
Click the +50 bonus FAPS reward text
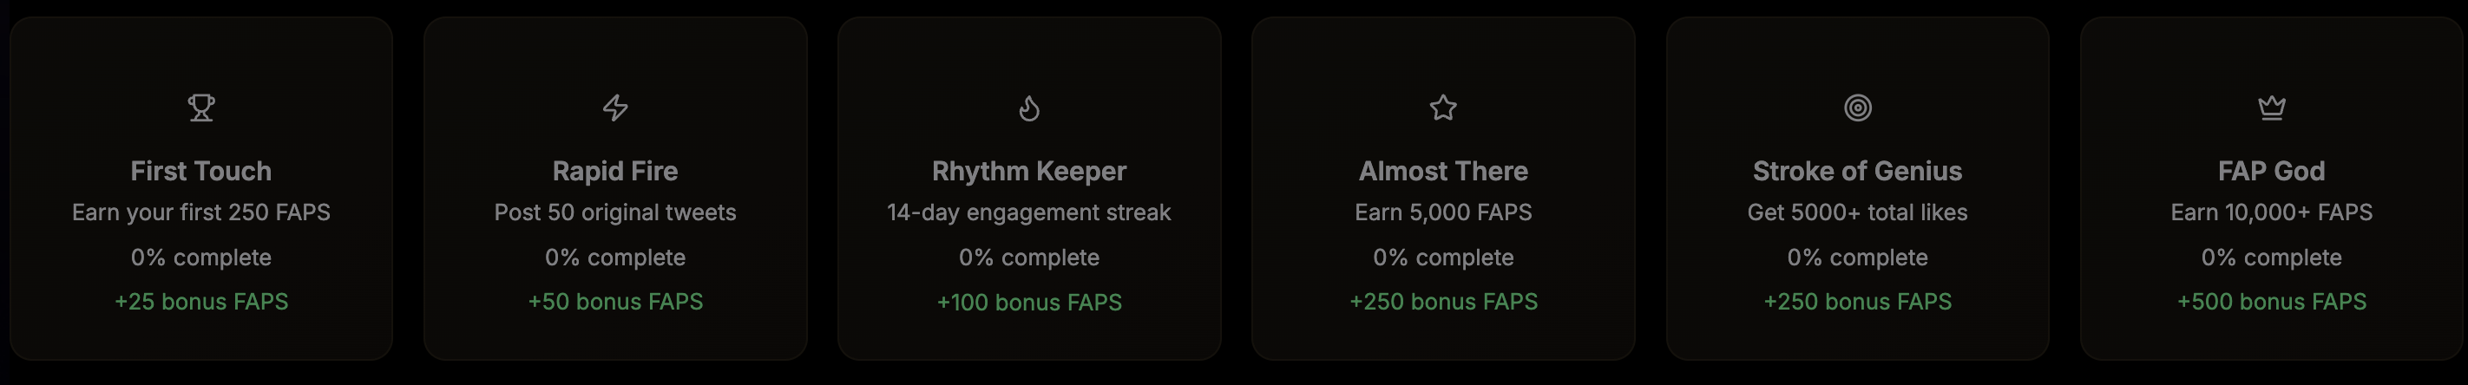pos(615,302)
